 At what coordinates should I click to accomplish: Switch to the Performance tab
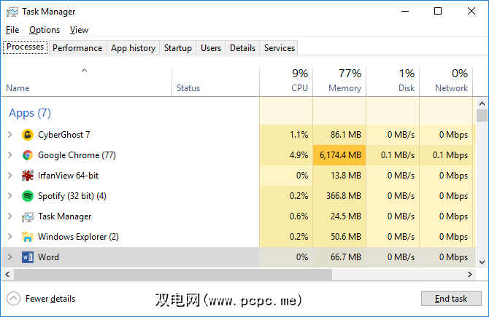pos(77,48)
